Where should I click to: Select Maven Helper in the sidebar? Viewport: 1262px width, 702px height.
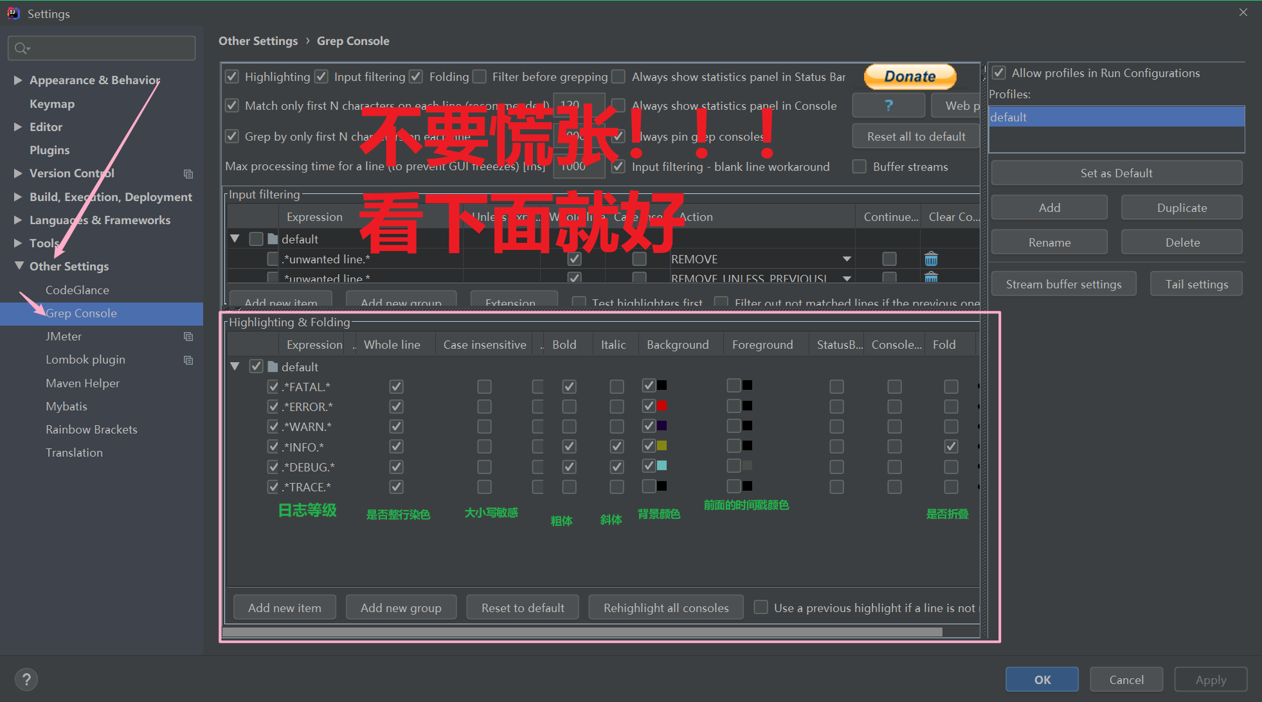(x=83, y=383)
